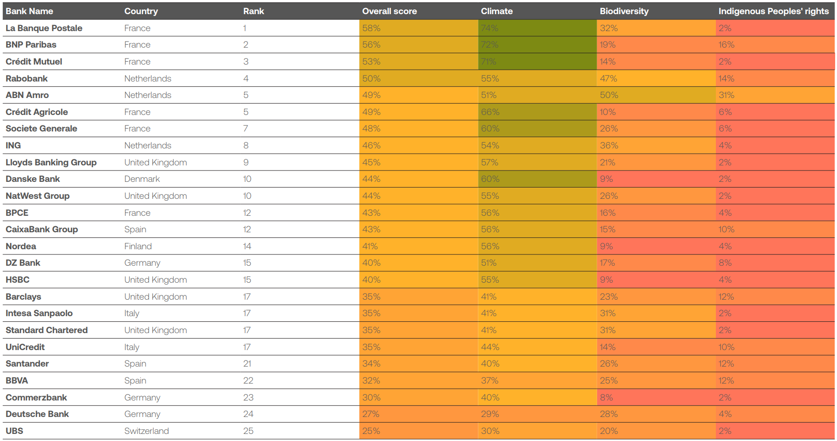
Task: Click the Country column header
Action: [141, 11]
